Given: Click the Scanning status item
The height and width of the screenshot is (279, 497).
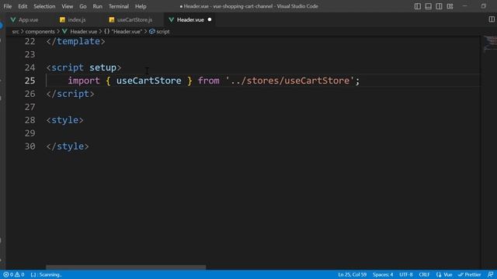Looking at the screenshot, I should tap(46, 274).
